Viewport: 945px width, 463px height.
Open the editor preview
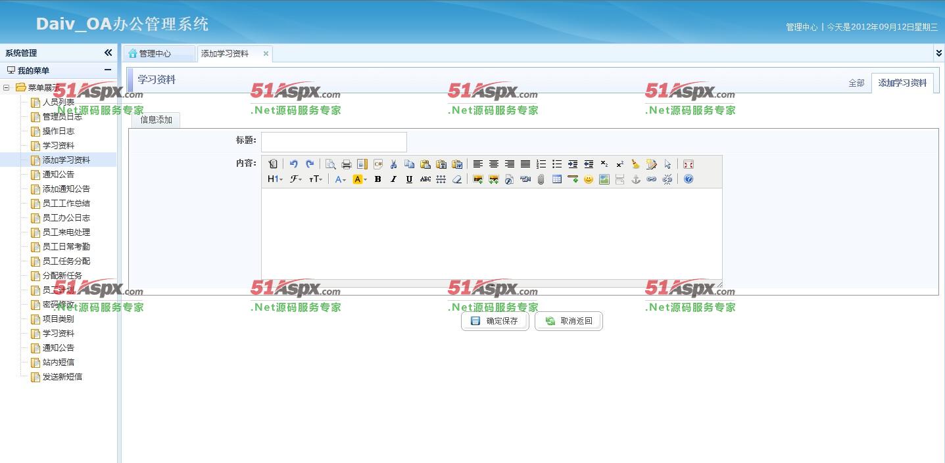coord(331,164)
